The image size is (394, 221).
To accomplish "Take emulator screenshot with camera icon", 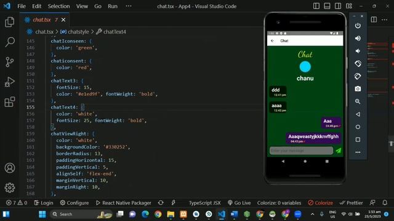I will coord(358,88).
